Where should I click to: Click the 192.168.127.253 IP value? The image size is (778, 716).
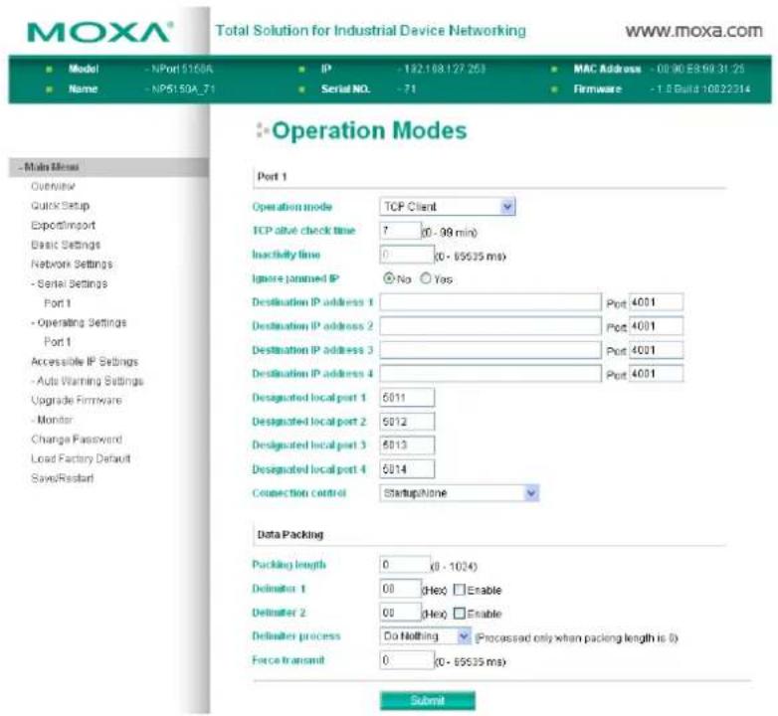point(445,69)
